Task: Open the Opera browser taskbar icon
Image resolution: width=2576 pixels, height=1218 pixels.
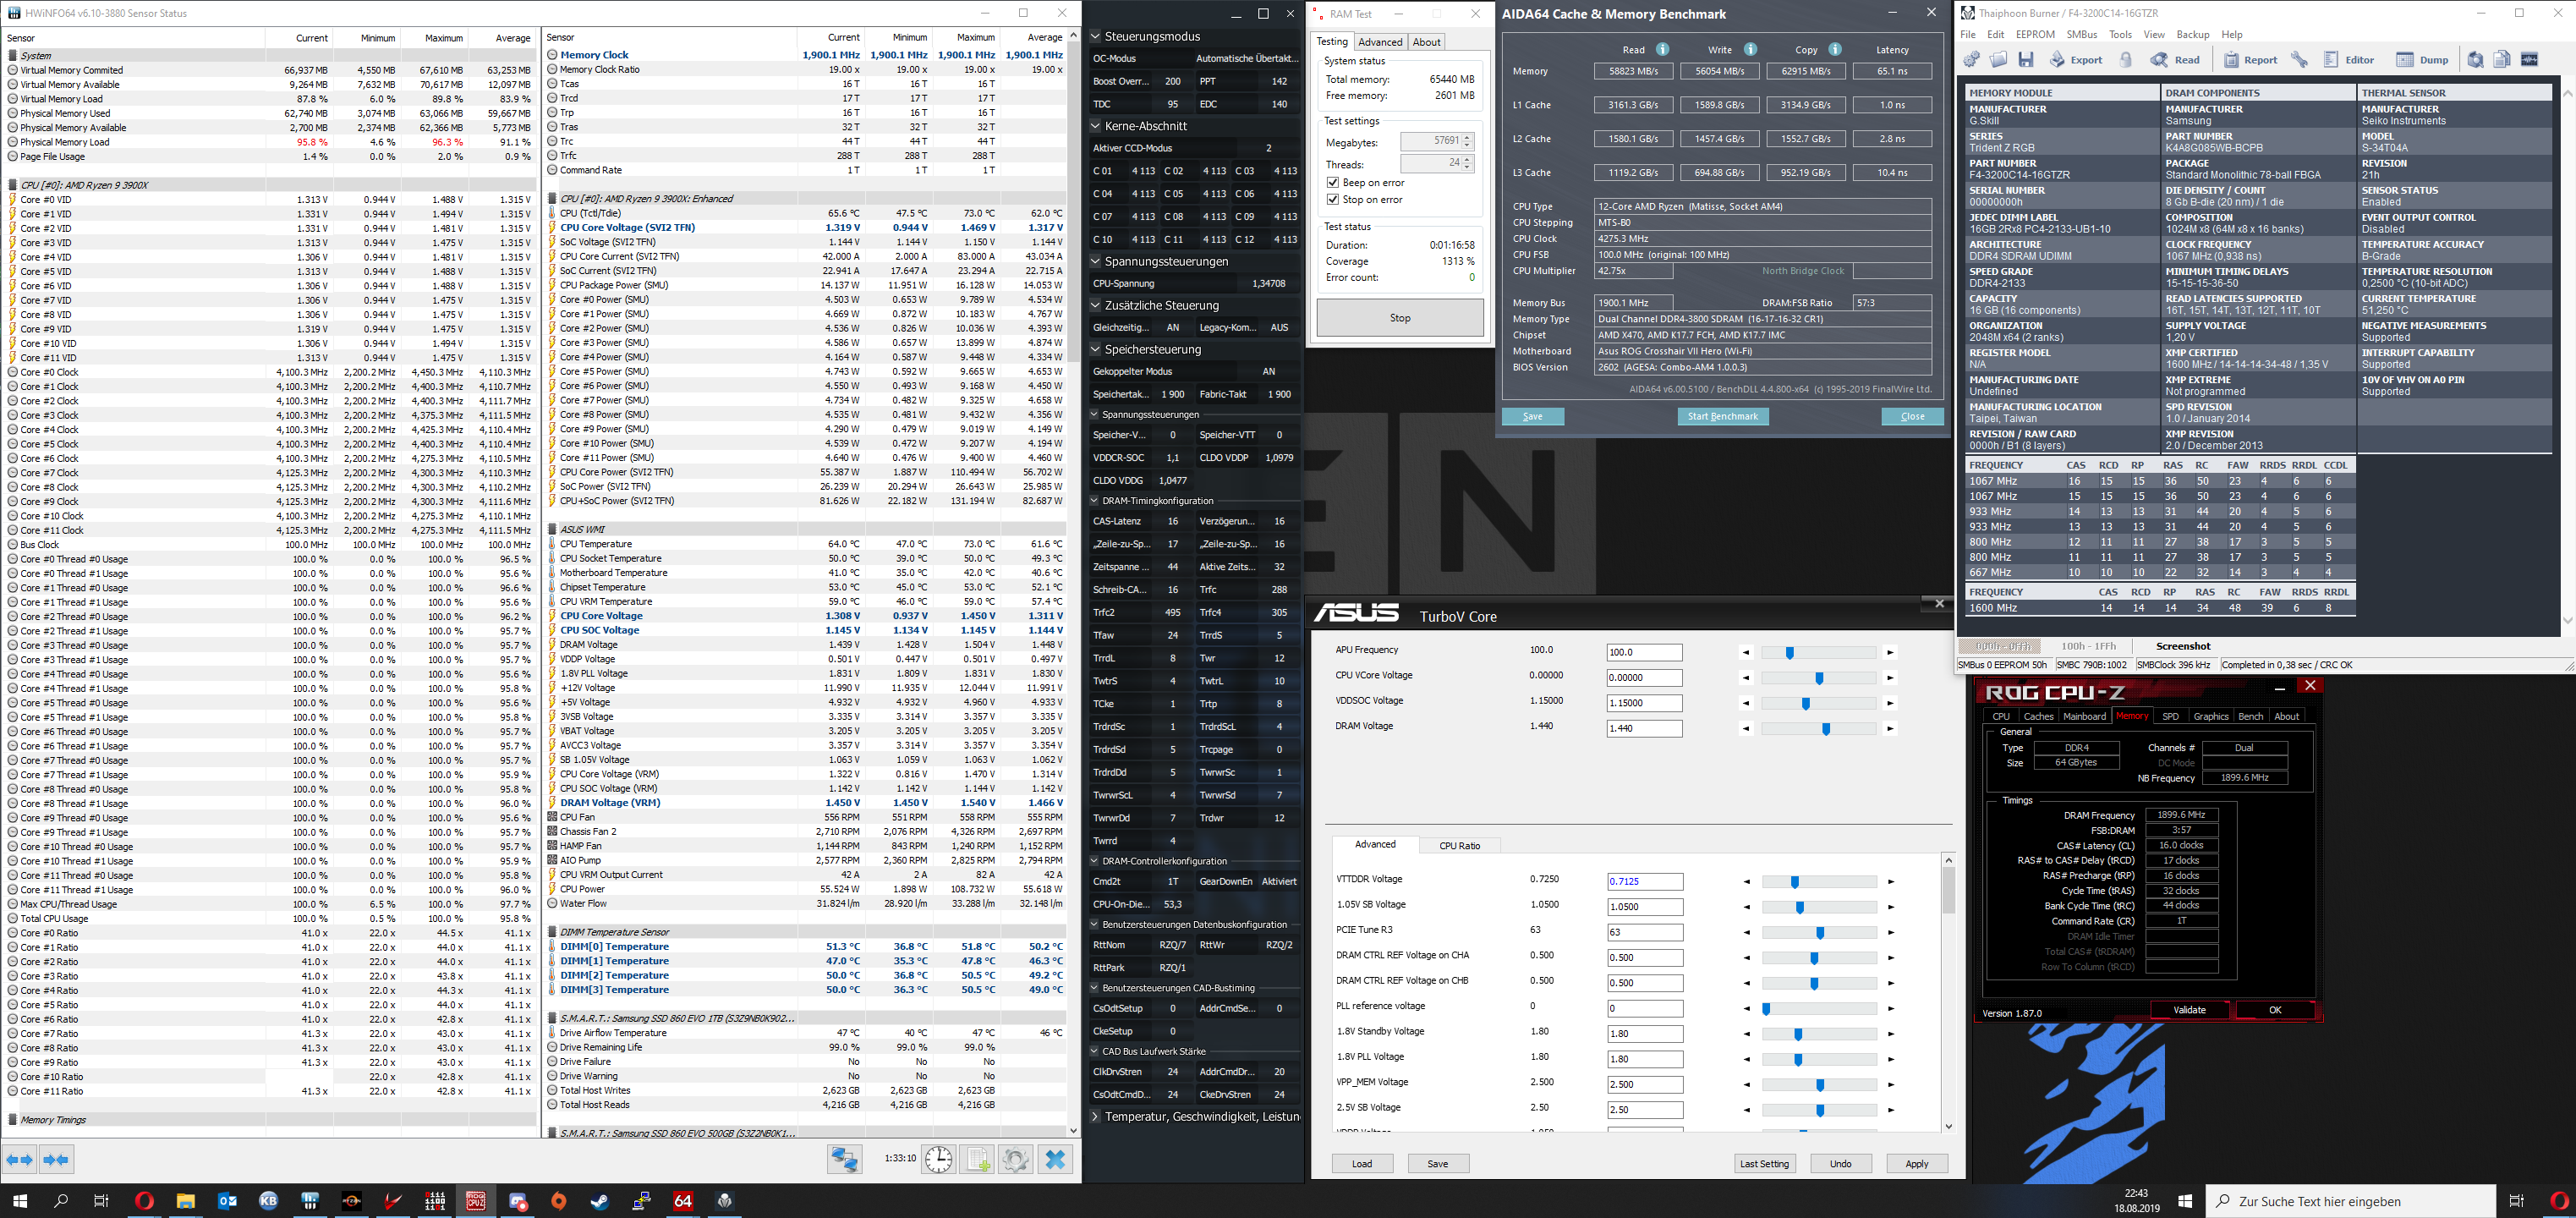Action: [x=144, y=1201]
